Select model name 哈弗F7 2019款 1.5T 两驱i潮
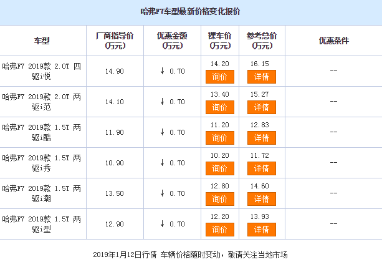382x267 pixels. click(x=41, y=193)
